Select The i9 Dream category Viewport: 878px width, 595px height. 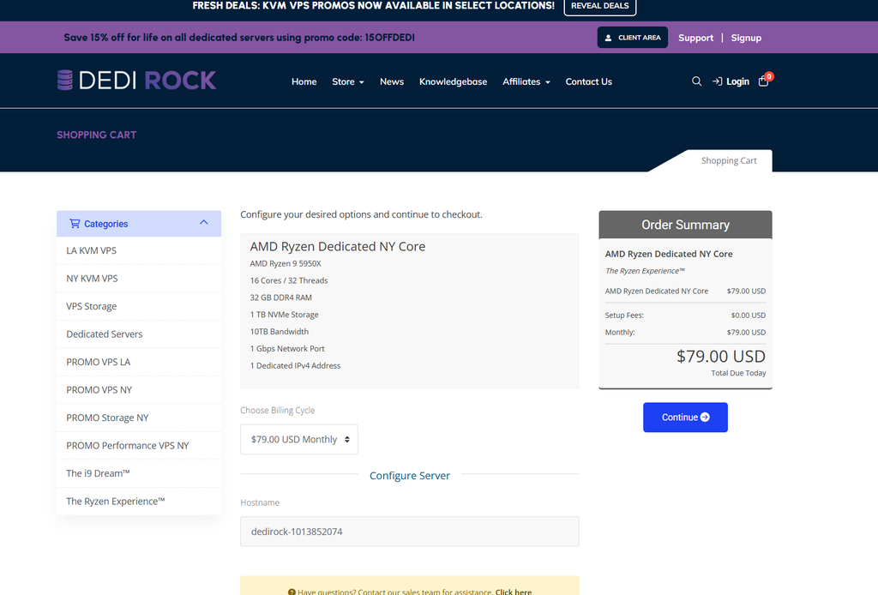point(139,473)
